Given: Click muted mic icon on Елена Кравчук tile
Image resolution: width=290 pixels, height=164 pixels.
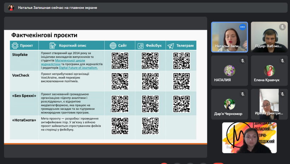Looking at the screenshot, I should (x=282, y=61).
